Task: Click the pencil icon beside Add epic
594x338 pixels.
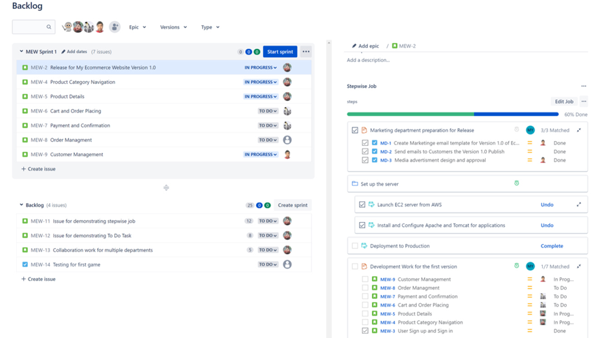Action: coord(354,46)
